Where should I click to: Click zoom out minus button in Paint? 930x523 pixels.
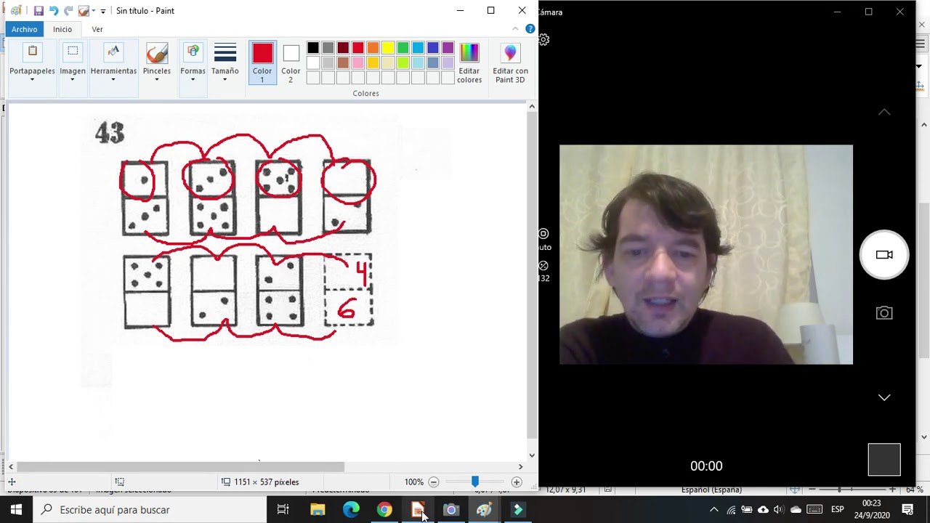point(434,482)
